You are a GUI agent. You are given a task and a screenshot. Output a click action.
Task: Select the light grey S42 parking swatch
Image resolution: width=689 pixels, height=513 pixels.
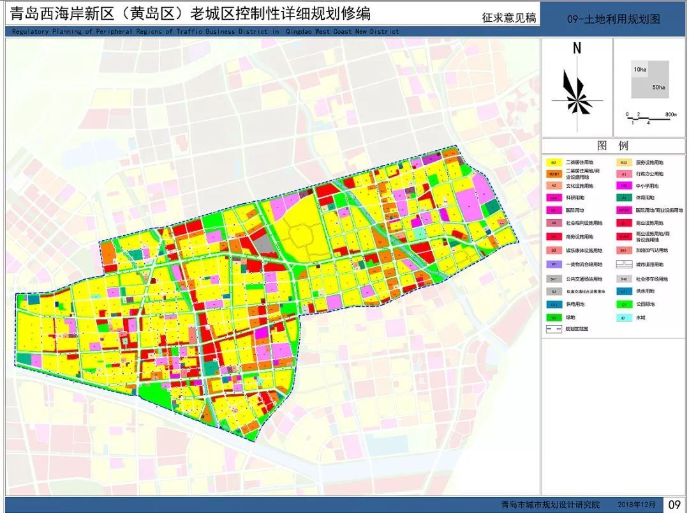(x=624, y=279)
